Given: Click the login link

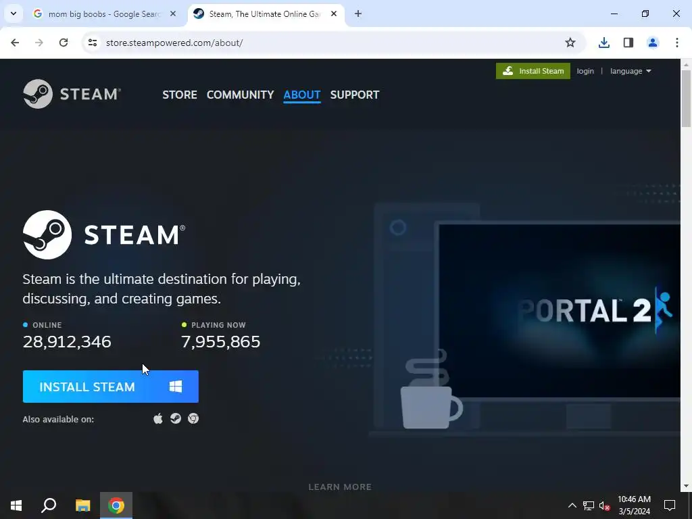Looking at the screenshot, I should click(x=585, y=71).
